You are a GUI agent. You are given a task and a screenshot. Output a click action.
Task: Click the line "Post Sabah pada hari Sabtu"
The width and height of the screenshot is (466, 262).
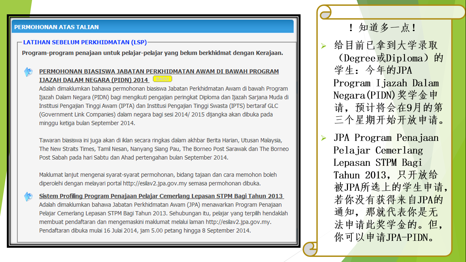(x=133, y=158)
